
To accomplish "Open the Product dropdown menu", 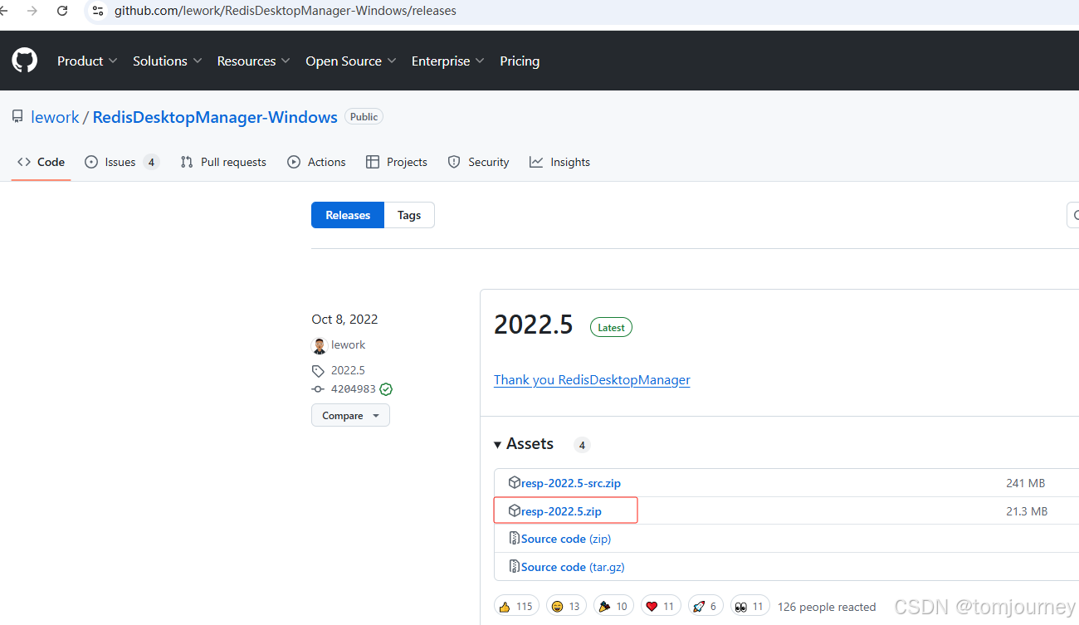I will tap(87, 61).
